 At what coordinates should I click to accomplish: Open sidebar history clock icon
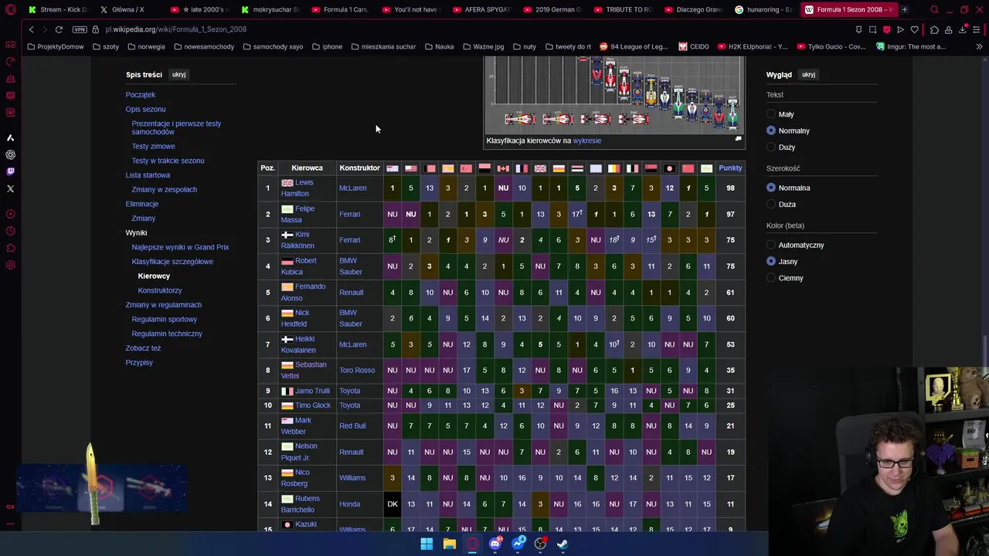10,231
